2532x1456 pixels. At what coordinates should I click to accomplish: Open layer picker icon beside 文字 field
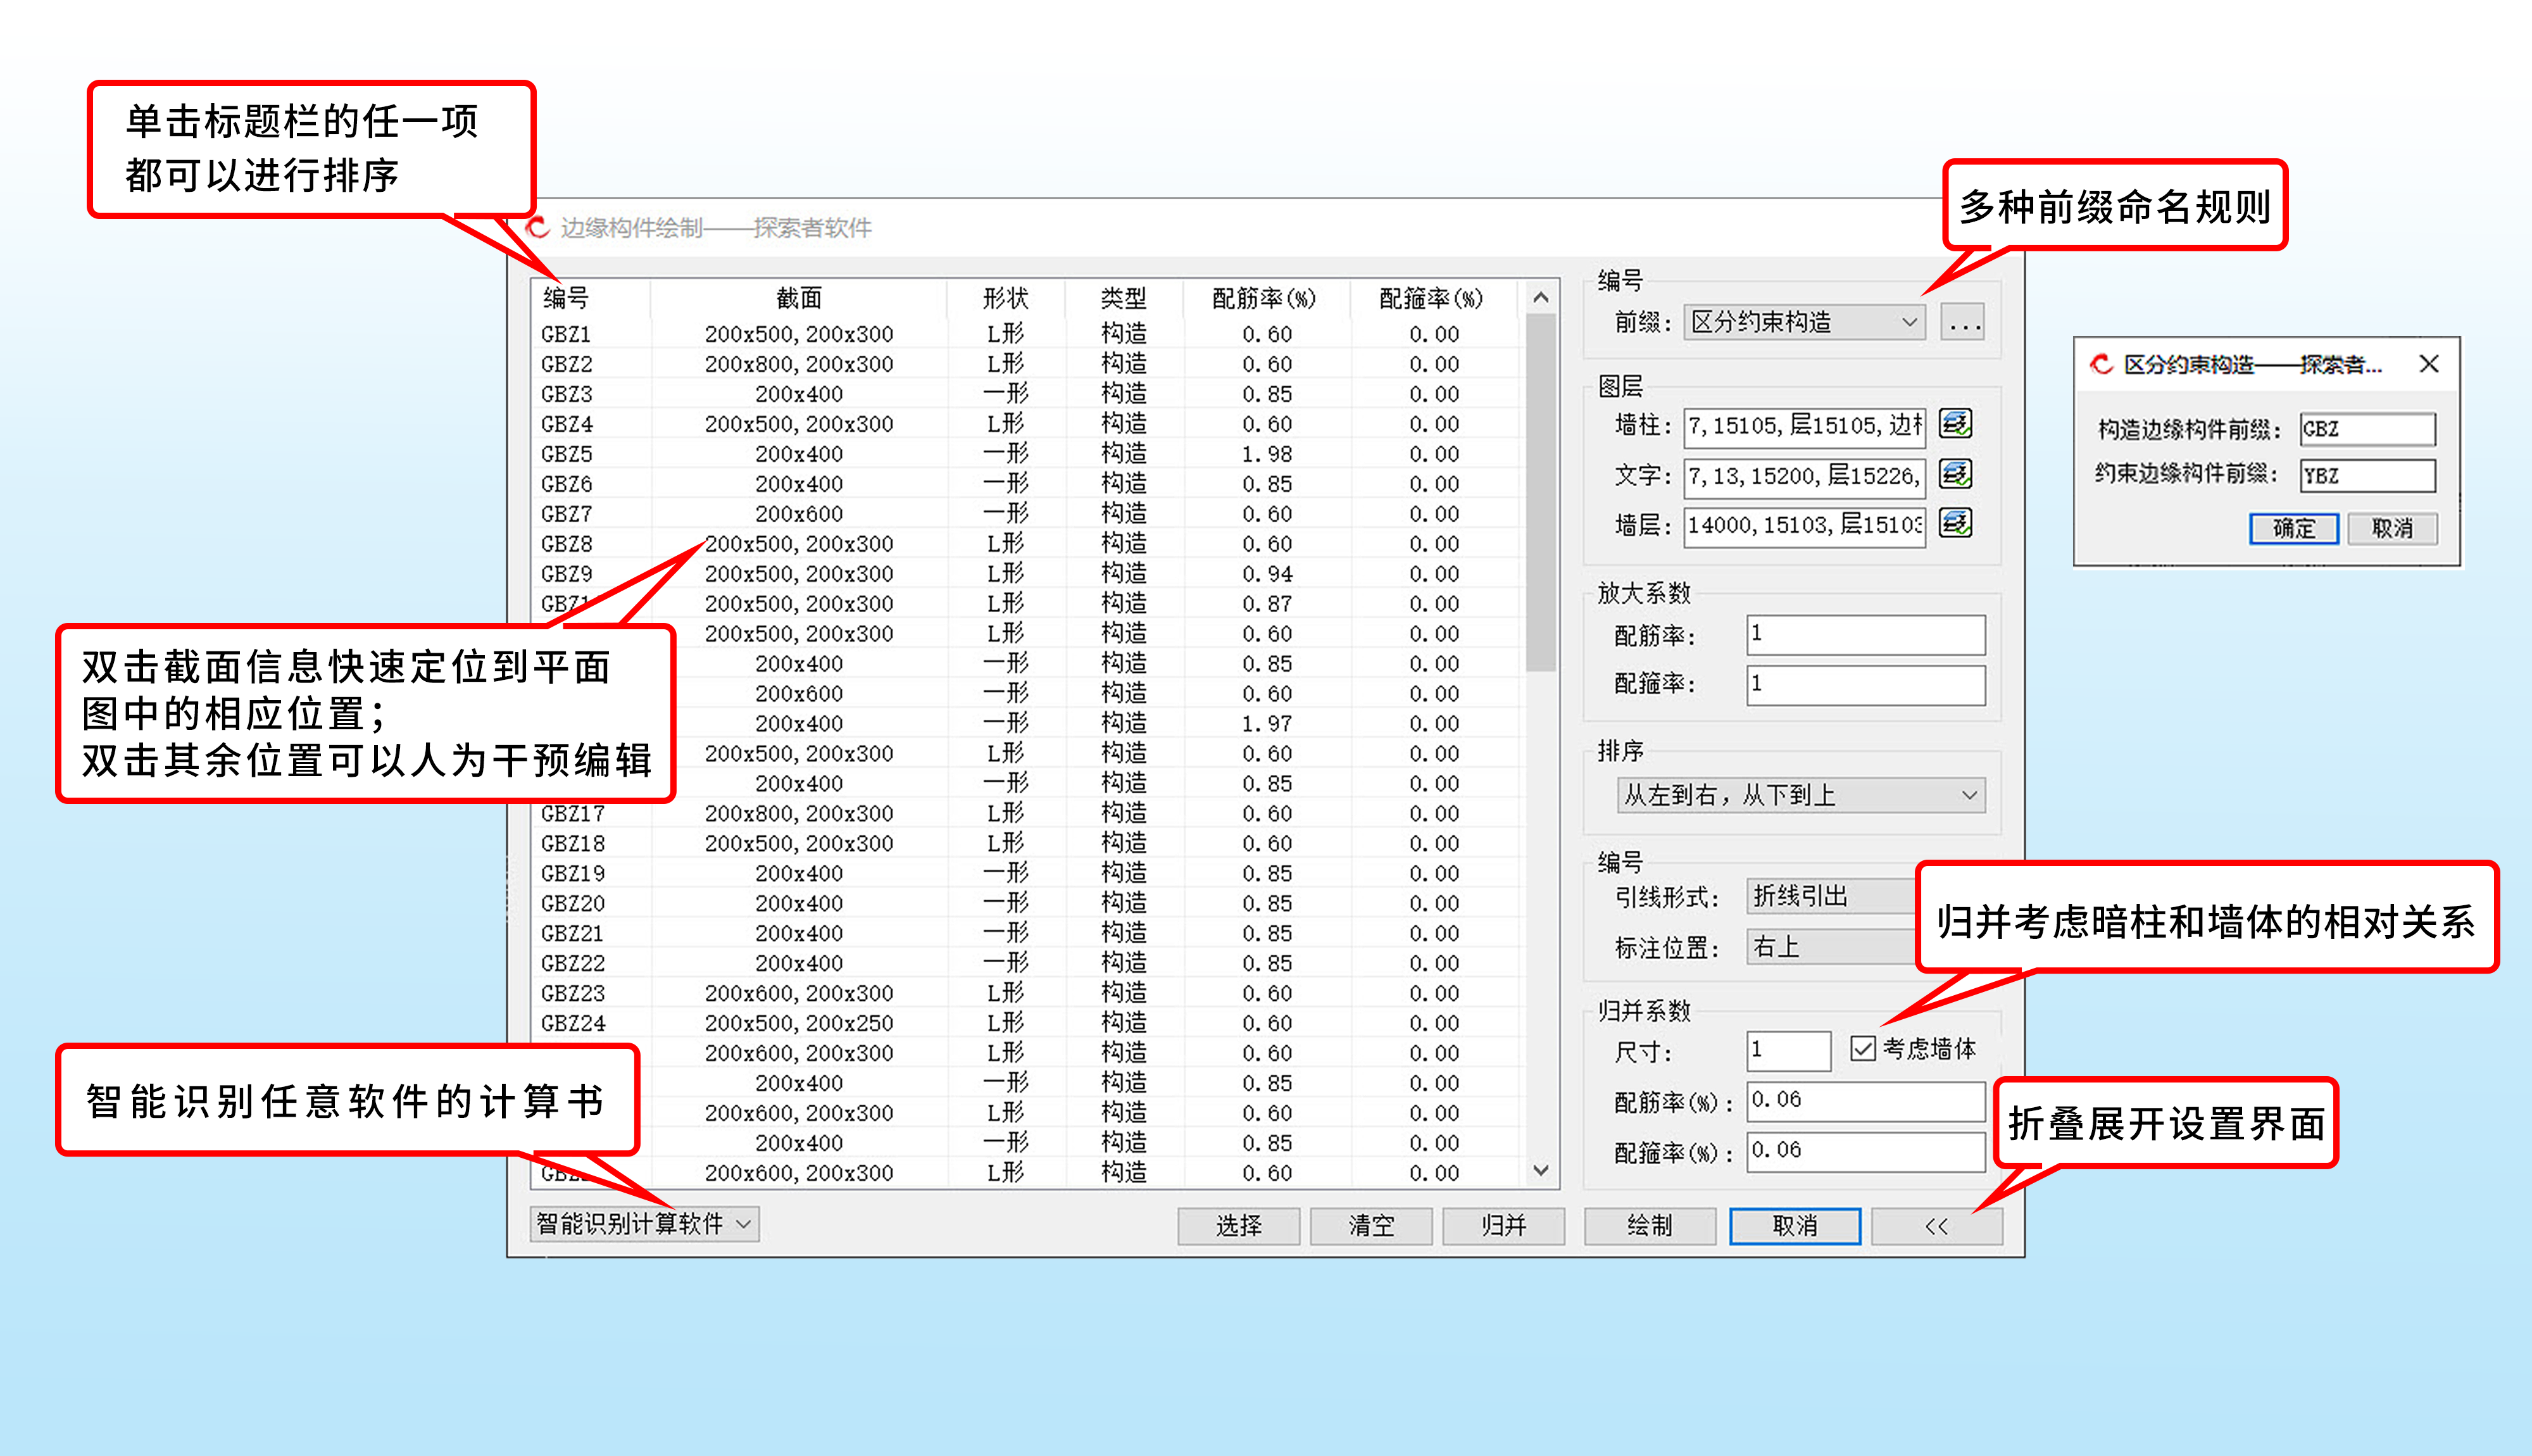click(1955, 475)
